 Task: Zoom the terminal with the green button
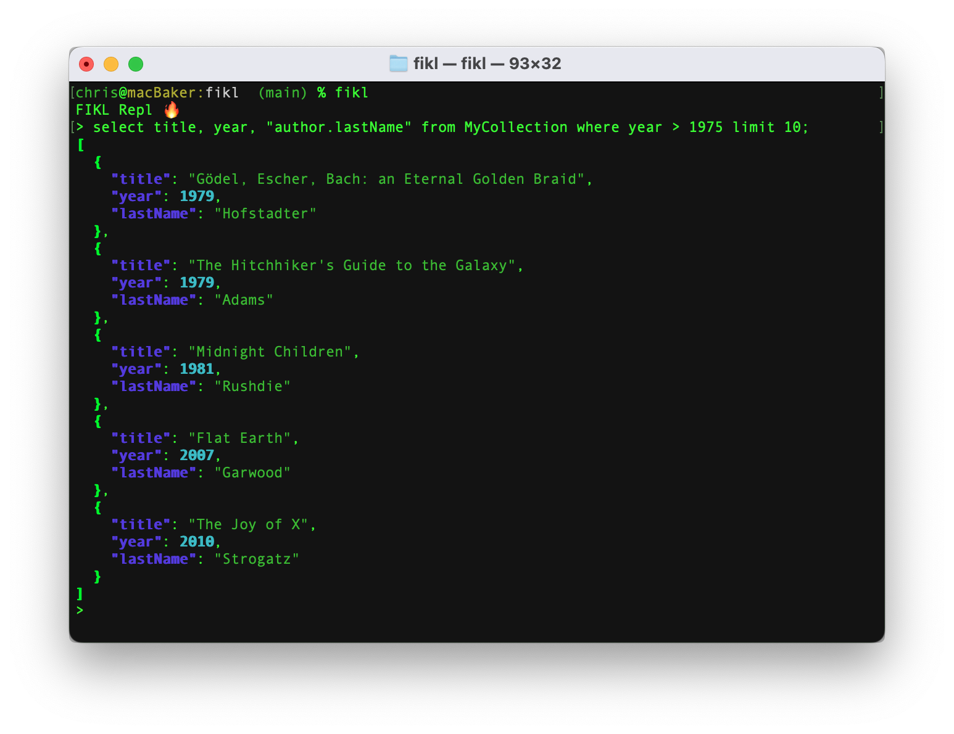point(136,64)
